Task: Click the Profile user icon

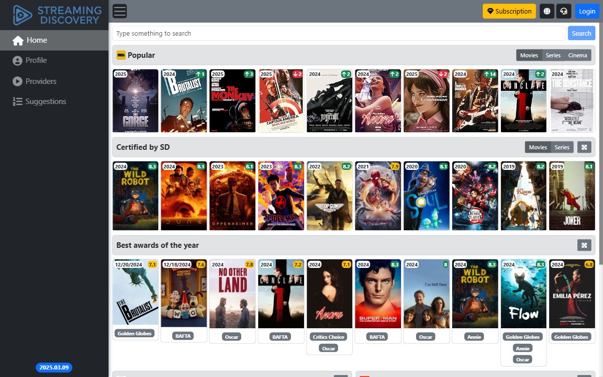Action: [x=18, y=60]
